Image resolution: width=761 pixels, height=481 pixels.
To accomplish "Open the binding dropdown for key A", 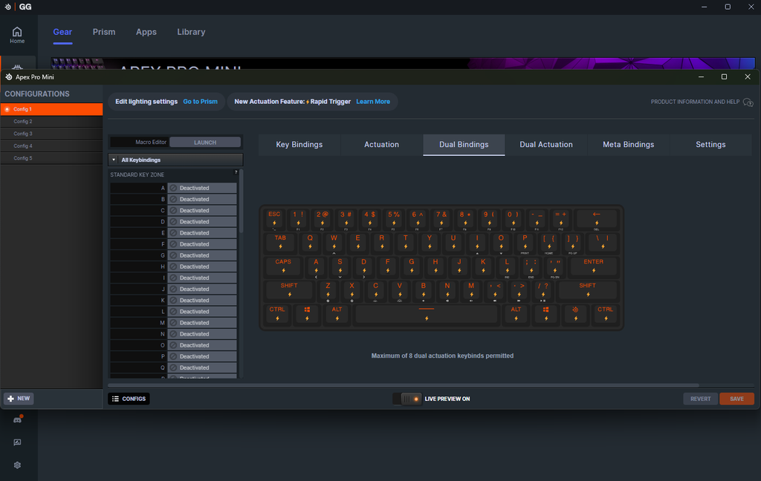I will (x=202, y=188).
